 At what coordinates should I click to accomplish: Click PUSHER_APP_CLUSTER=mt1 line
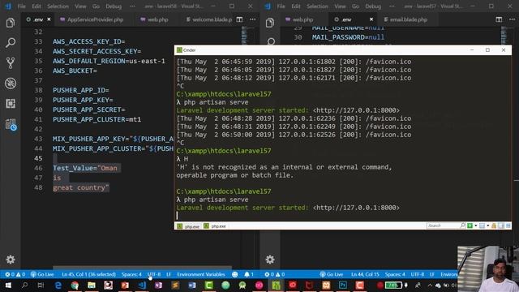(x=97, y=119)
